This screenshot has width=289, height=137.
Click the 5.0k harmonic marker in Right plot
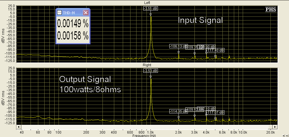coord(215,119)
